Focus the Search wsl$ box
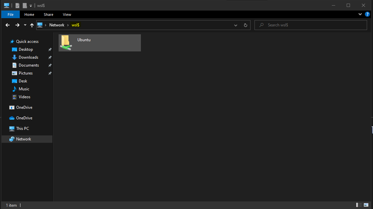This screenshot has height=209, width=373. pyautogui.click(x=311, y=25)
